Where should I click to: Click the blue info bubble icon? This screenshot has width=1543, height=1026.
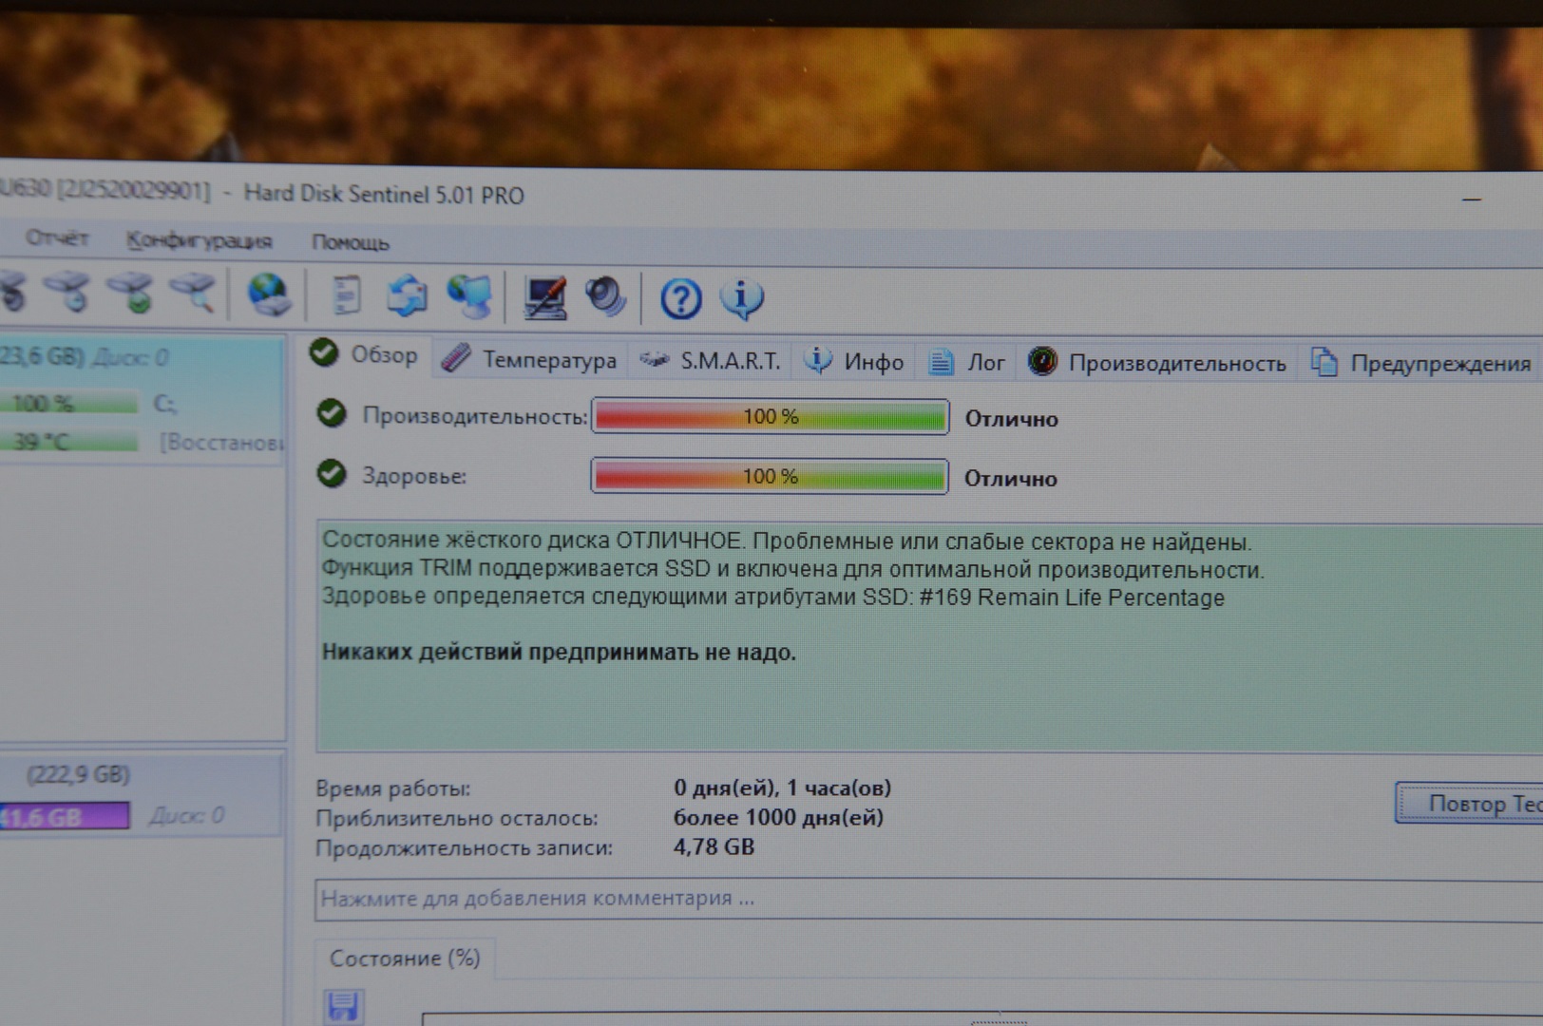pyautogui.click(x=741, y=298)
